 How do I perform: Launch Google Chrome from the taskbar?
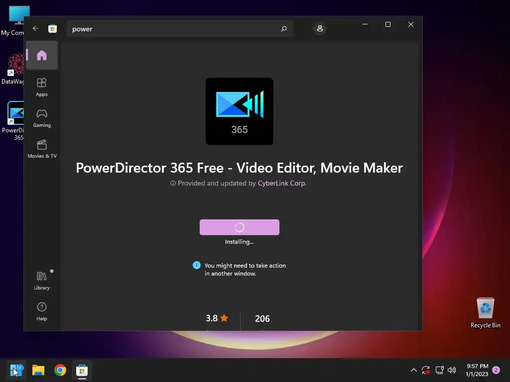click(x=60, y=370)
